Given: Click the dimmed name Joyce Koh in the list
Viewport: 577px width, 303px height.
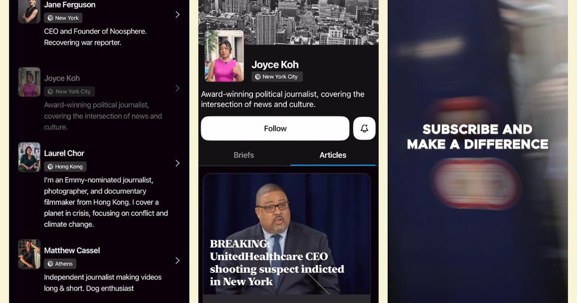Looking at the screenshot, I should (x=62, y=78).
